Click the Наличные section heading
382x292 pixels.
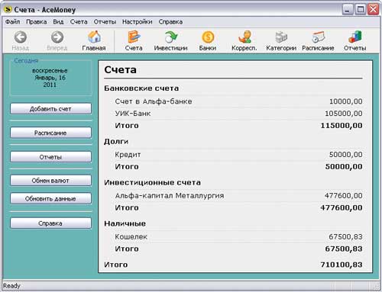point(125,223)
